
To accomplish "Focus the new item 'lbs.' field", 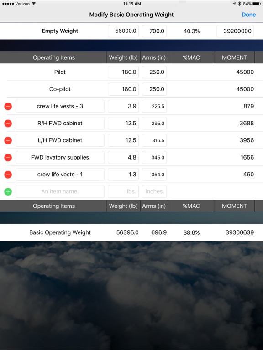I will click(x=123, y=191).
